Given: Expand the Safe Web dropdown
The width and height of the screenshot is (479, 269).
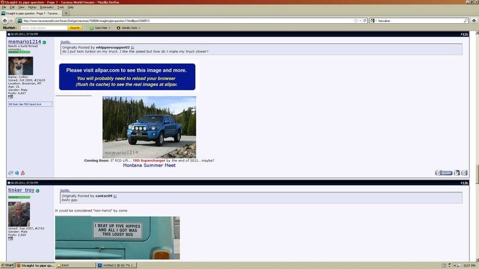Looking at the screenshot, I should (x=109, y=28).
